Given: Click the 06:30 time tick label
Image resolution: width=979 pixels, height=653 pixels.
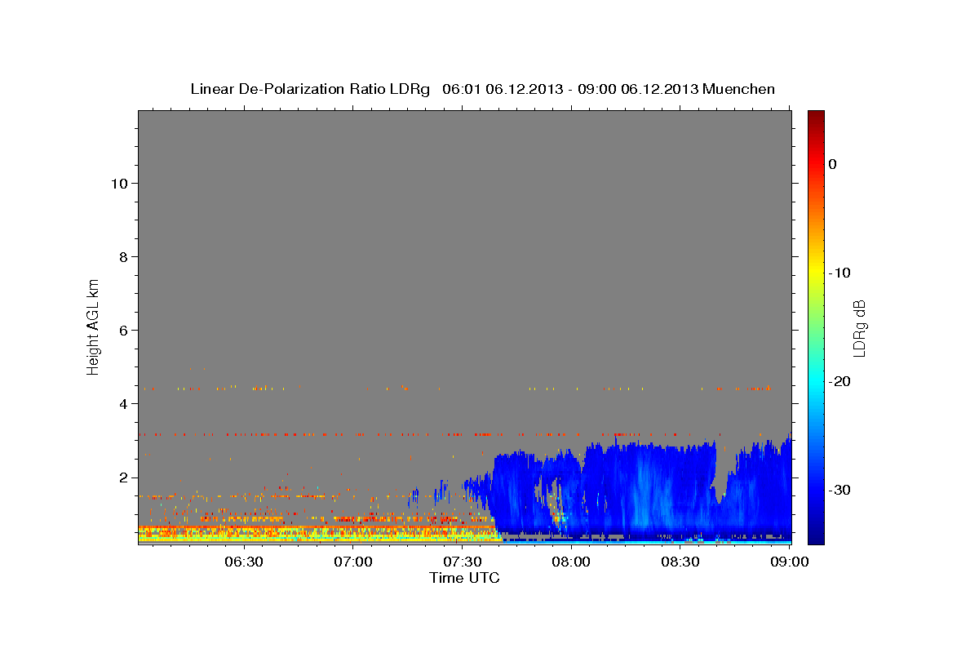Looking at the screenshot, I should tap(244, 562).
